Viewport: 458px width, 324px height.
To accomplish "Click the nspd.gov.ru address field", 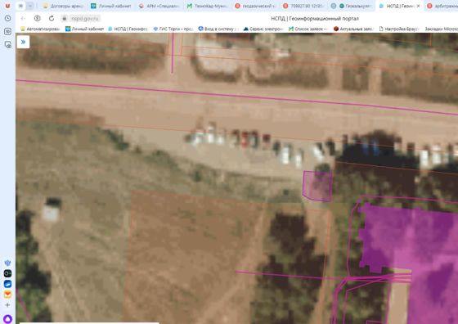I will coord(85,18).
